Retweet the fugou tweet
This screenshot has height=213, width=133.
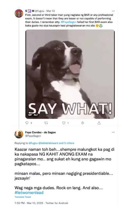46,123
